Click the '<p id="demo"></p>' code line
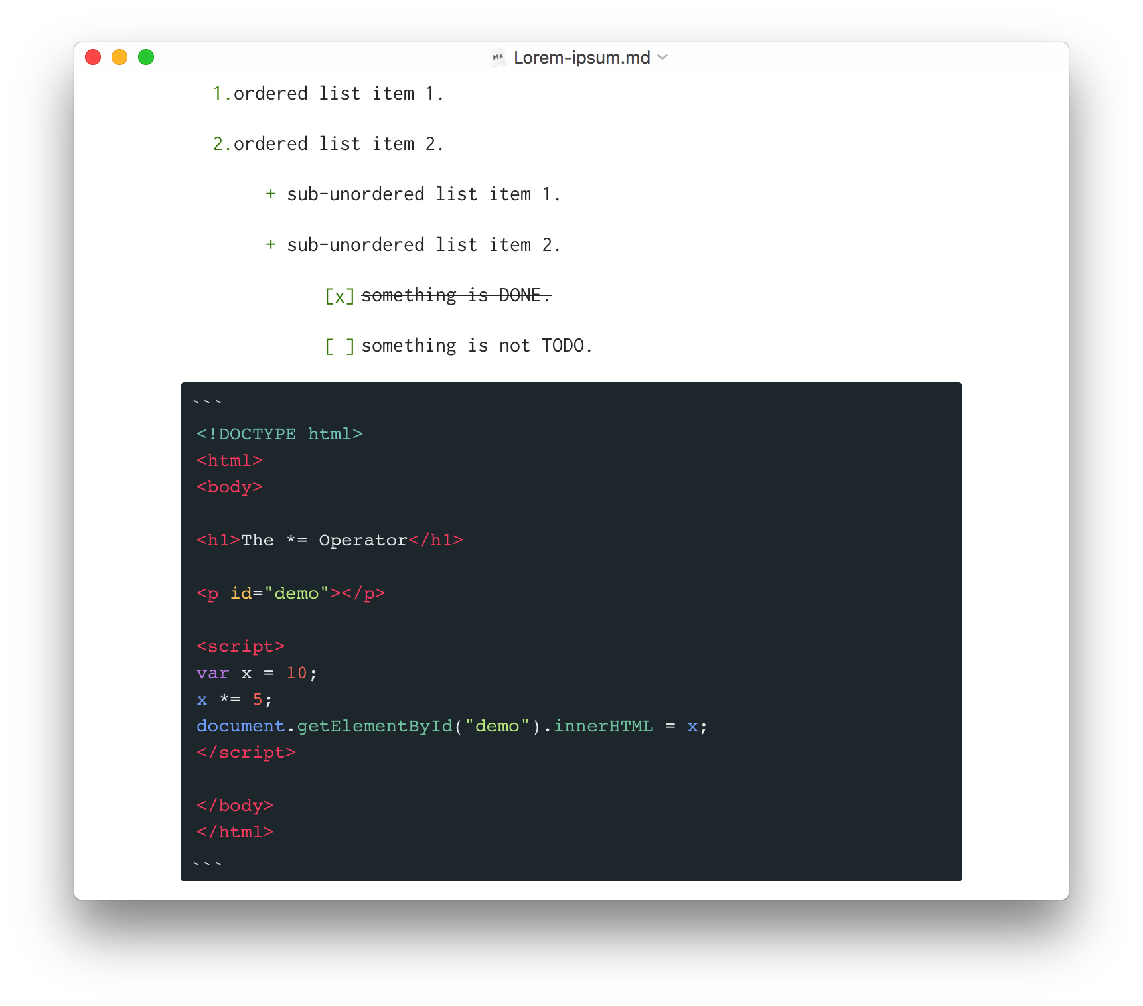This screenshot has width=1143, height=1006. click(291, 593)
